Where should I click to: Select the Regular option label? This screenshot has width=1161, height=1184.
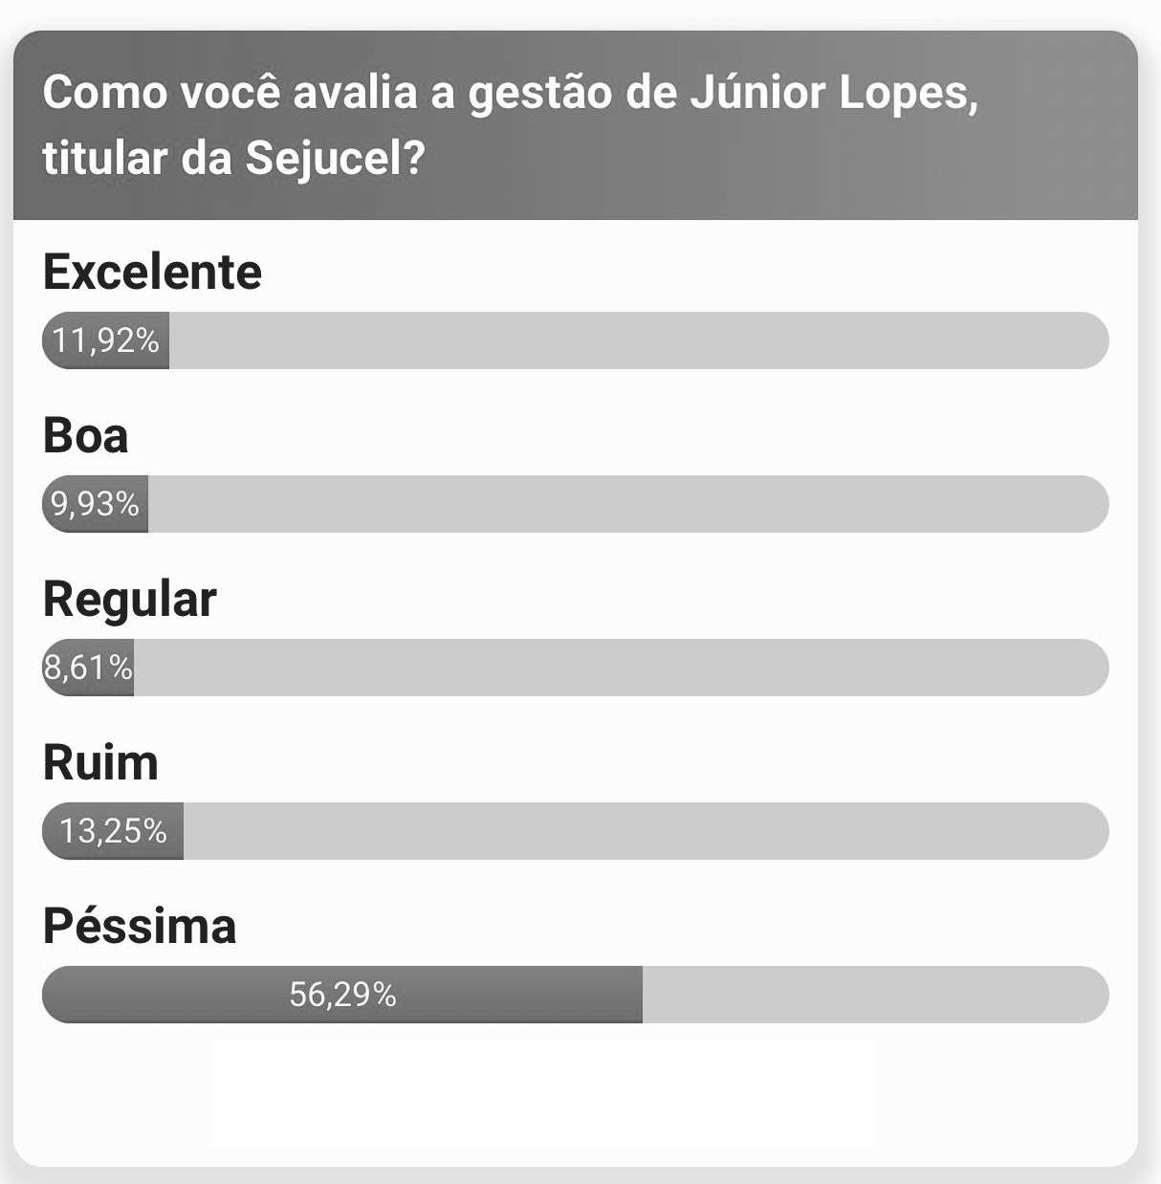(x=130, y=599)
